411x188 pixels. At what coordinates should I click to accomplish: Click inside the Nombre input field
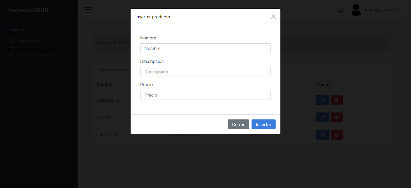point(205,48)
